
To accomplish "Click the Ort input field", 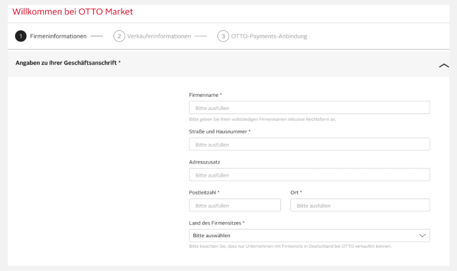I will pos(360,205).
